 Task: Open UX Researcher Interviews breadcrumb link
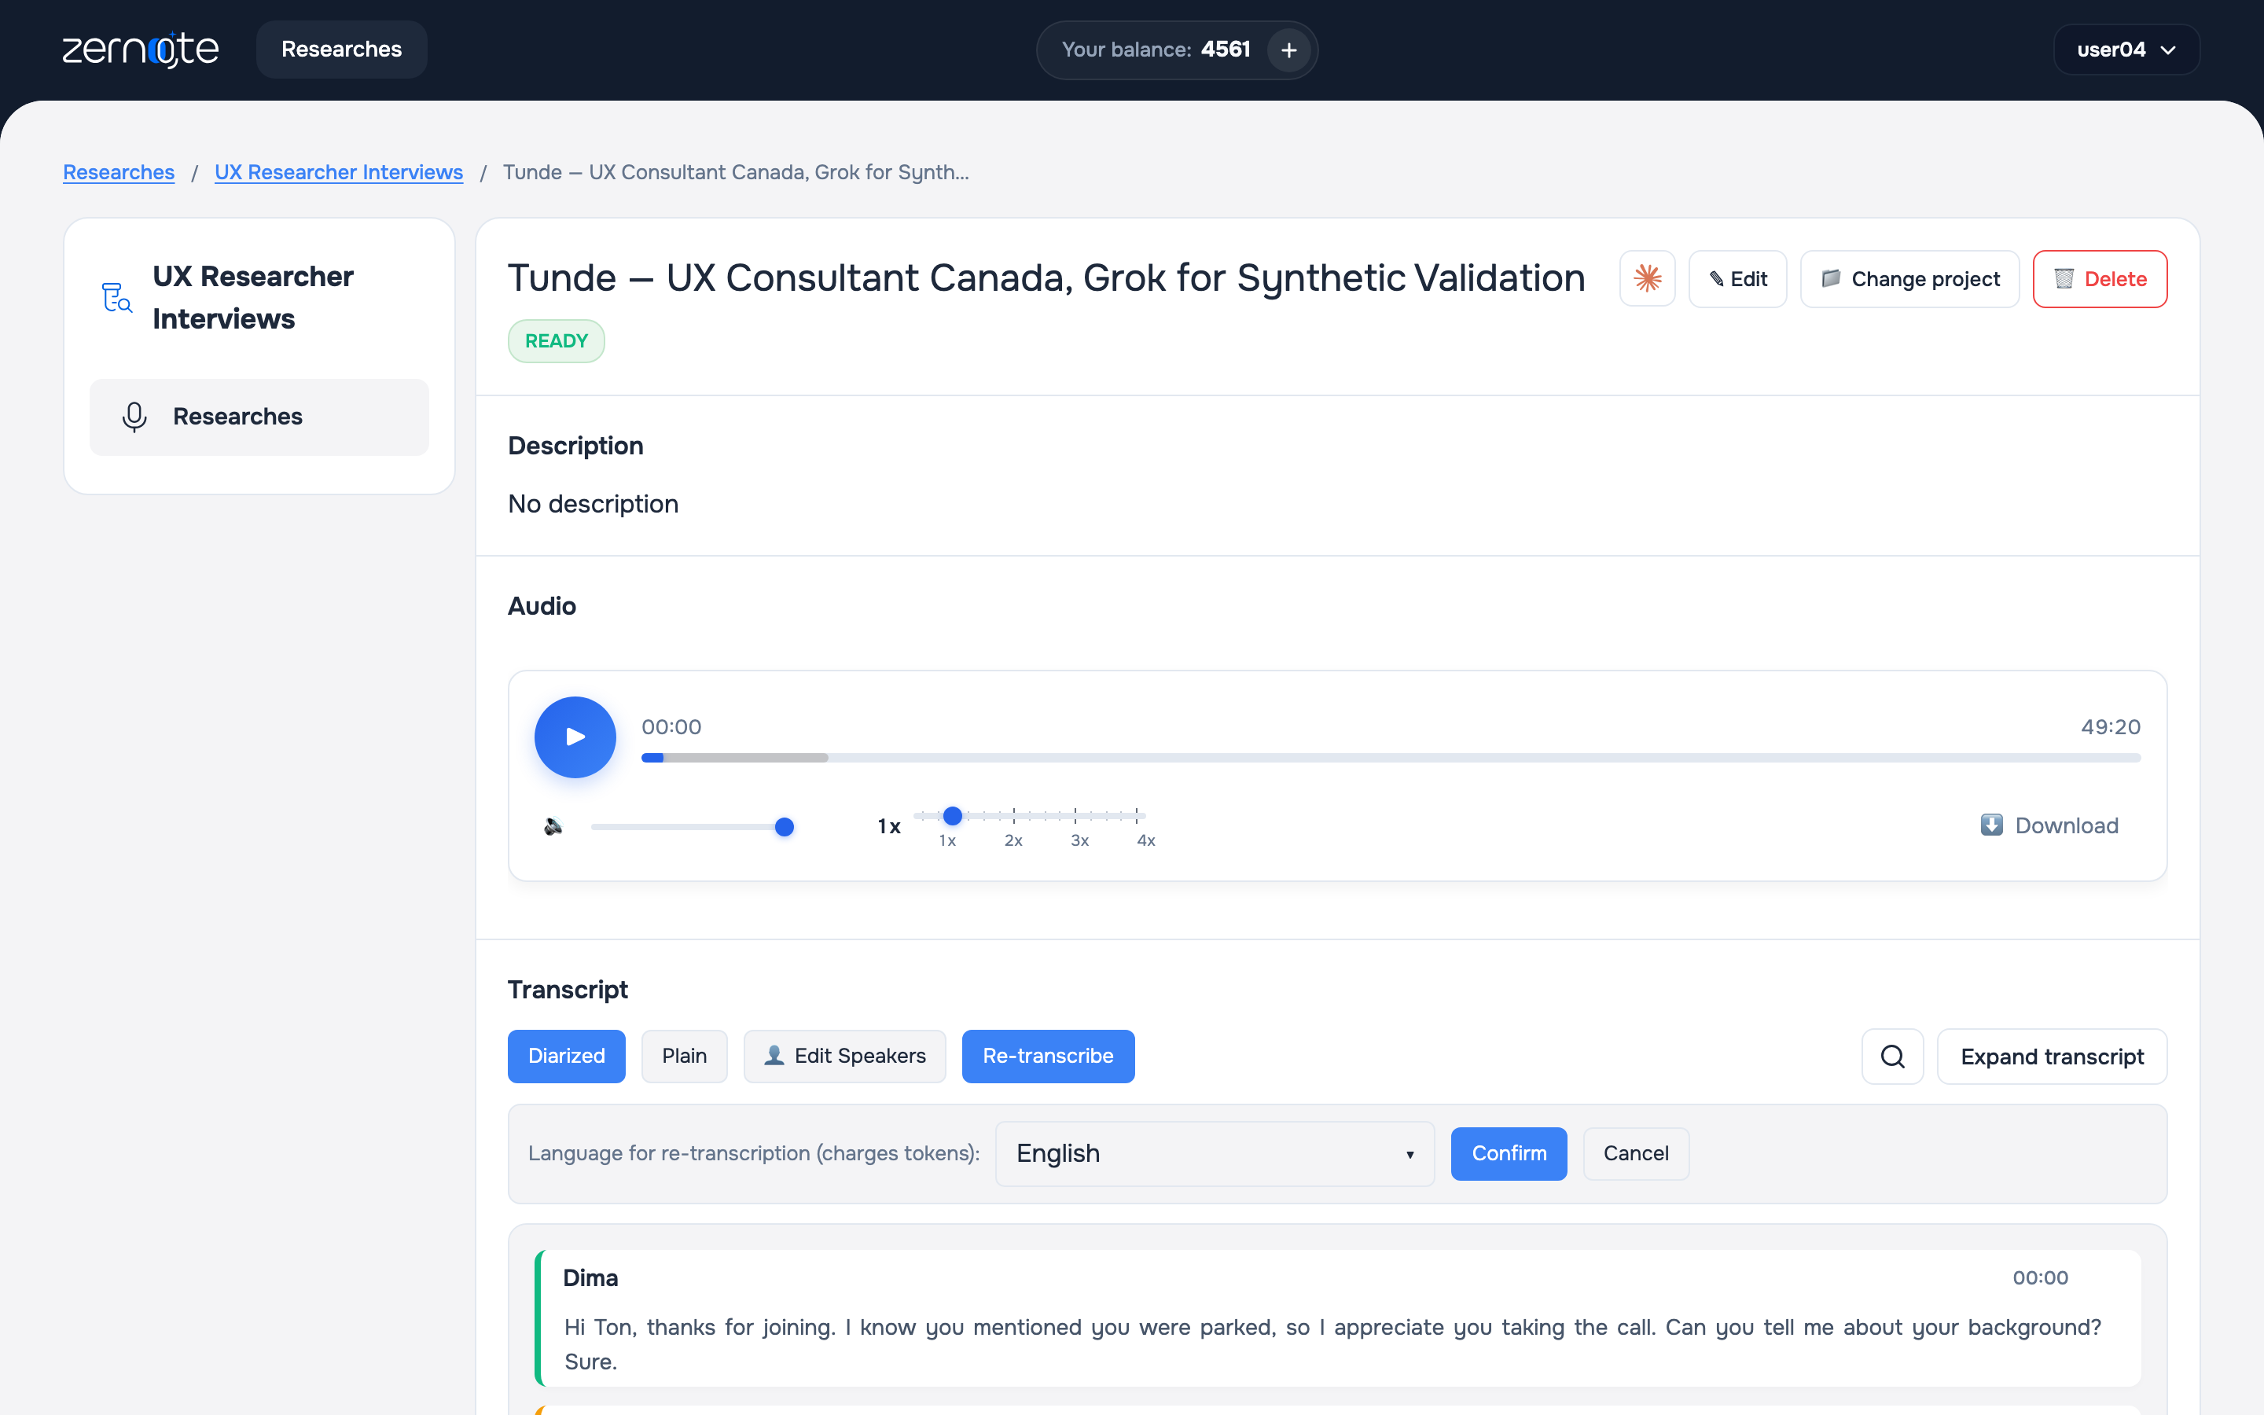339,172
